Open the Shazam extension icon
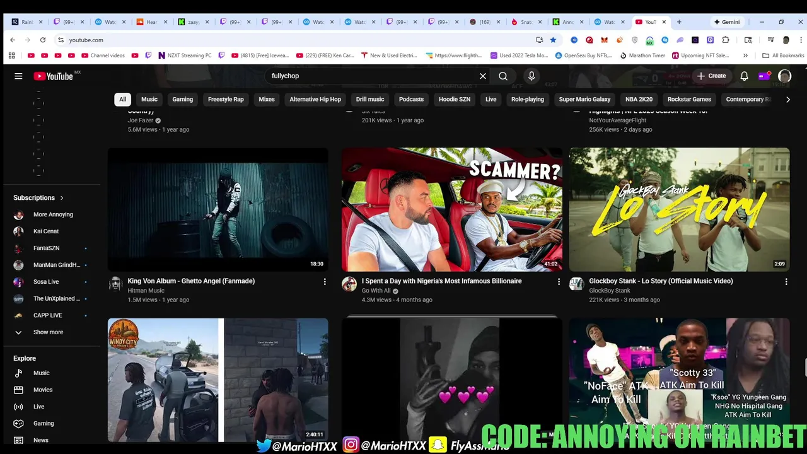 click(665, 40)
